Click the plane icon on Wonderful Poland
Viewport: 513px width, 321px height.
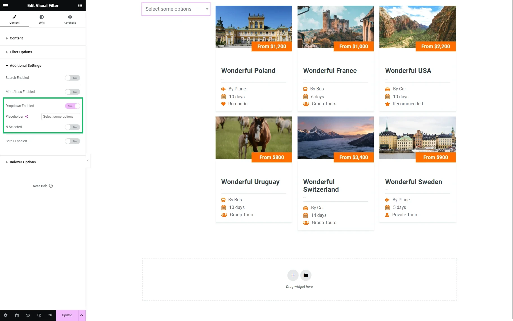point(224,89)
